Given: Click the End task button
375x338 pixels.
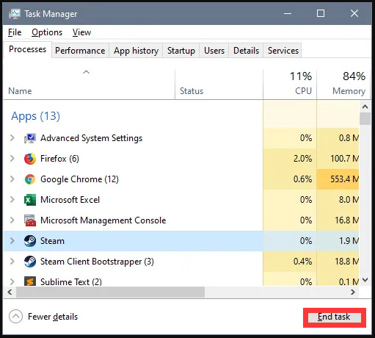Looking at the screenshot, I should 334,317.
